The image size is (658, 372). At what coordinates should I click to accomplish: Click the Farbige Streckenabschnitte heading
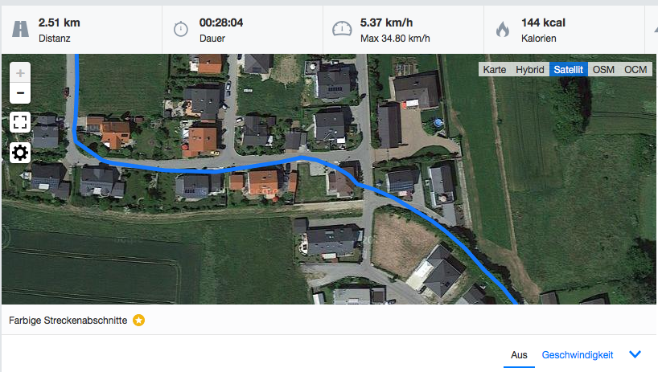[68, 321]
